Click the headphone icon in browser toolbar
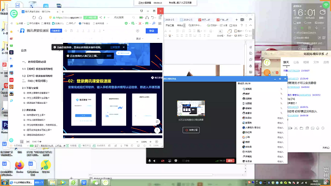Viewport: 331px width, 186px height. point(147,18)
